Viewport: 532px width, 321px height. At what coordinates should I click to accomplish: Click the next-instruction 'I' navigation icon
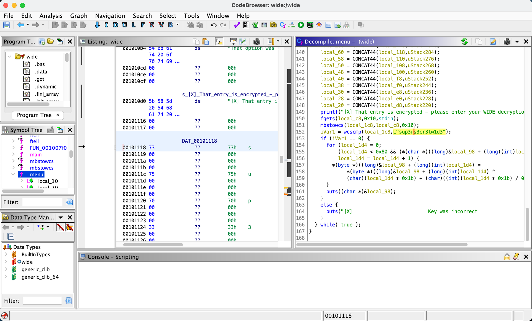[106, 25]
